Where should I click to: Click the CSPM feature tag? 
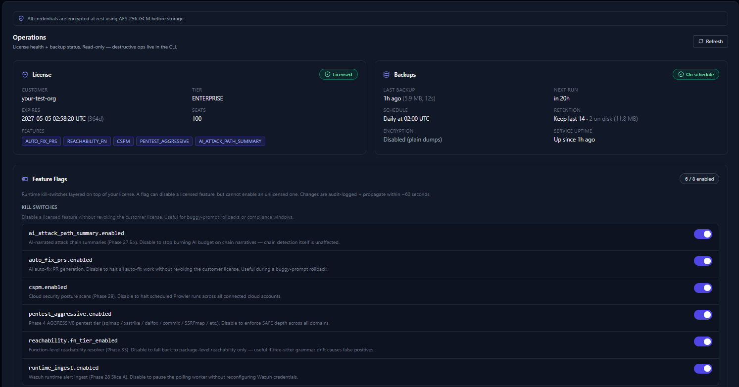(x=123, y=142)
